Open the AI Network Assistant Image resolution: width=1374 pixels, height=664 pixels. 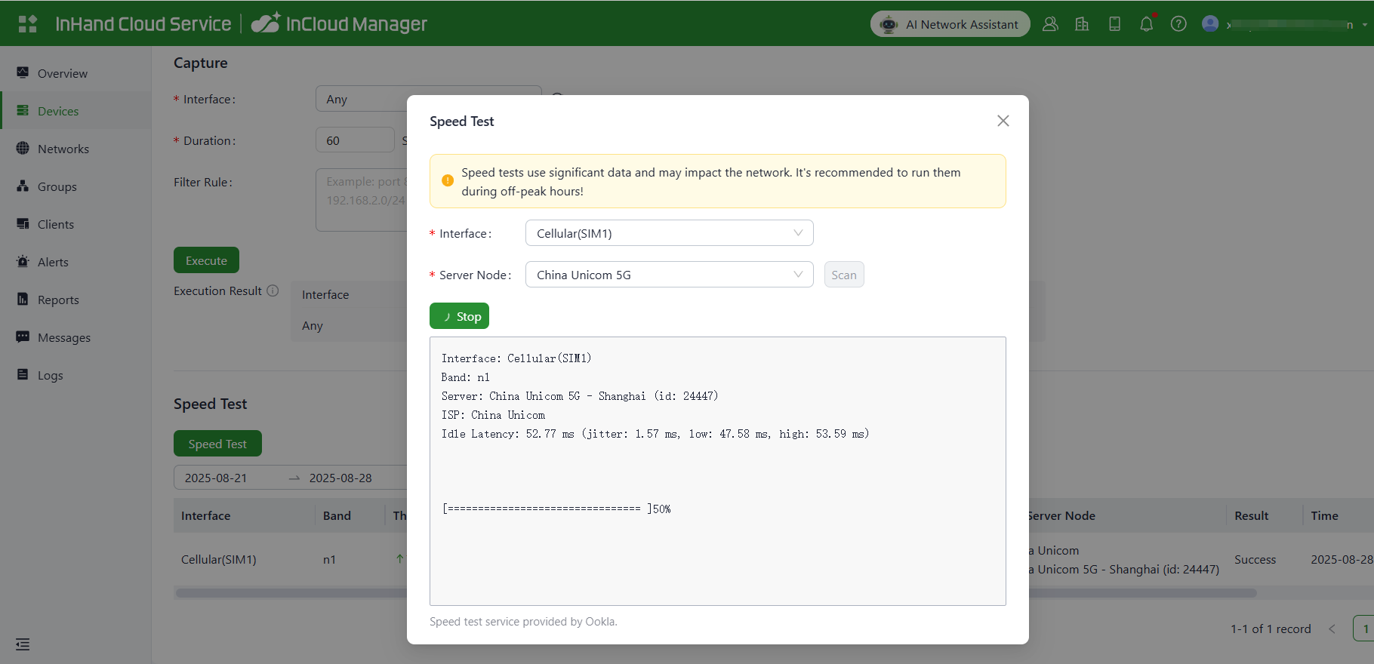pyautogui.click(x=950, y=24)
